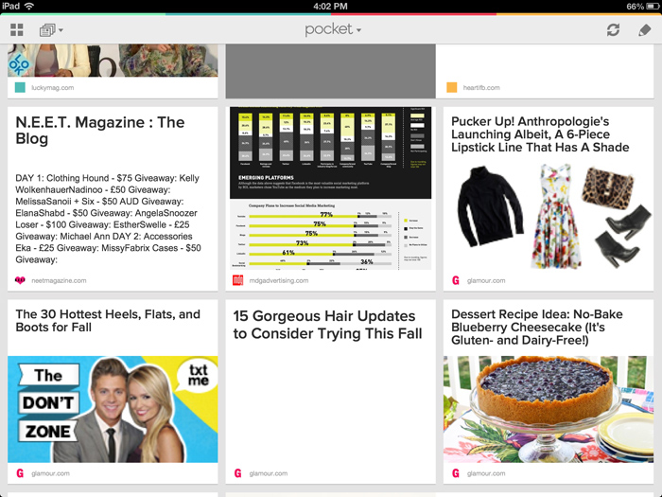Click the refresh sync icon
This screenshot has width=662, height=497.
(613, 30)
